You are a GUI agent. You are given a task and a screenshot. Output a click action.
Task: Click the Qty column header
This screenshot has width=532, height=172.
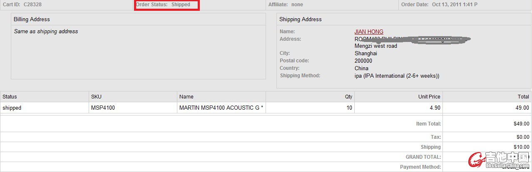348,97
